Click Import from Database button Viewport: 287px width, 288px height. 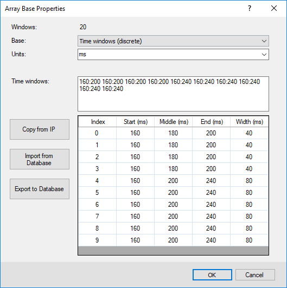40,159
